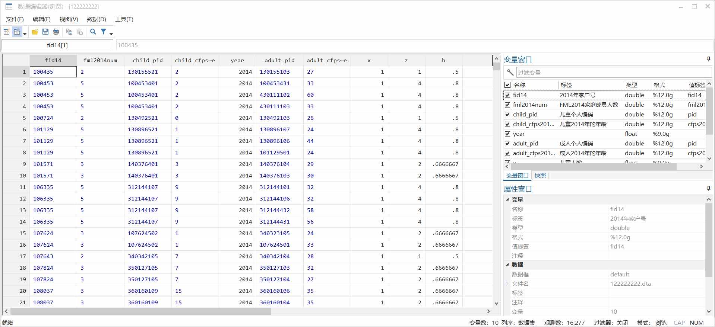
Task: Print the data using printer icon
Action: [56, 32]
